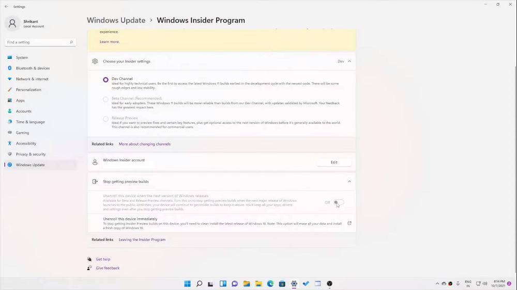Open the Learn more link
517x290 pixels.
coord(110,42)
